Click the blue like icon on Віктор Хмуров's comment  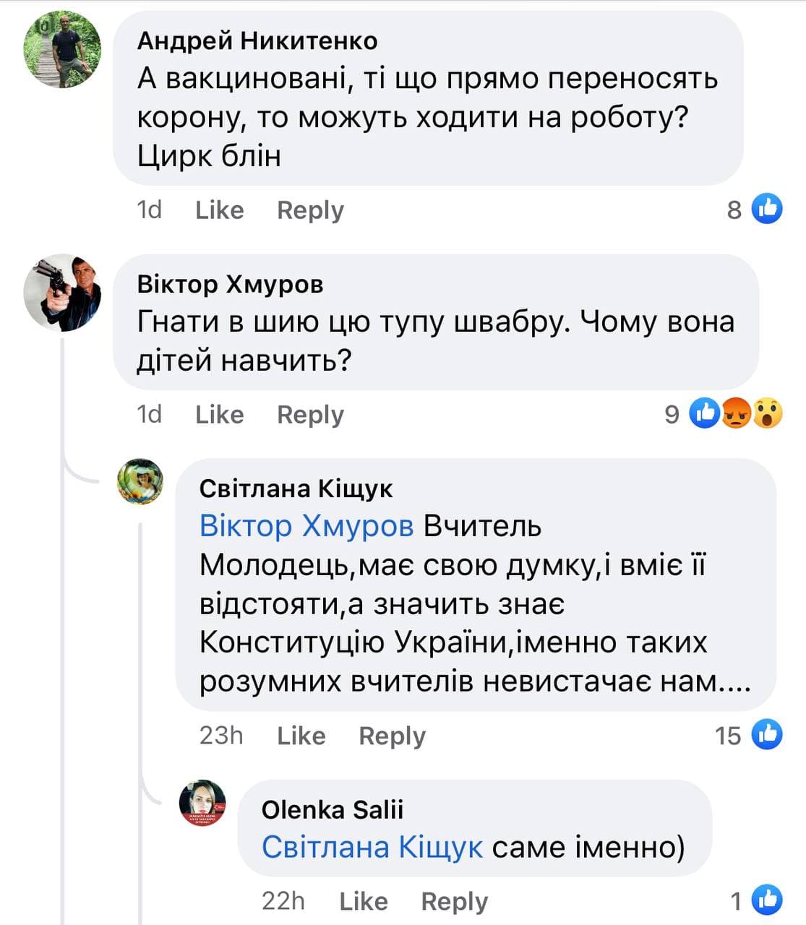(x=705, y=413)
